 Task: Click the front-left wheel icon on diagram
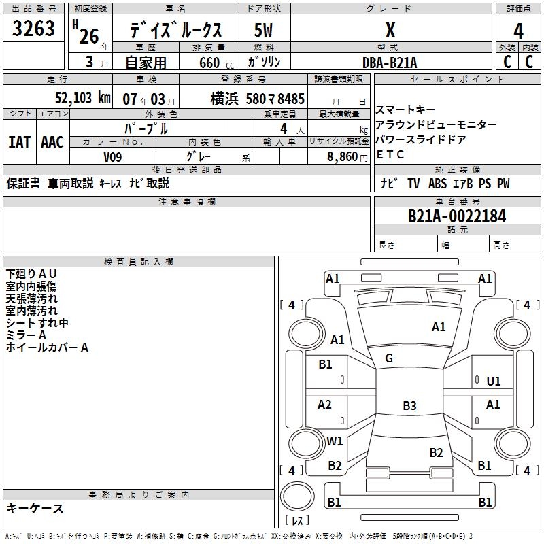pyautogui.click(x=307, y=334)
